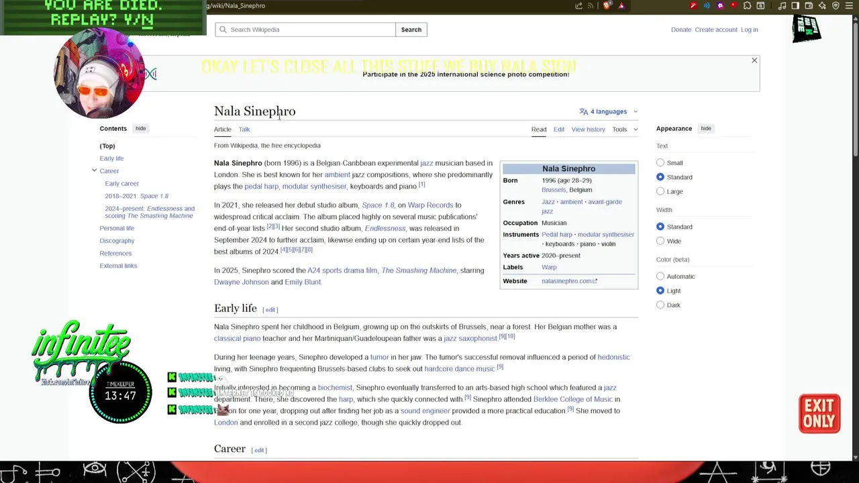Click the Donate link

pyautogui.click(x=680, y=30)
